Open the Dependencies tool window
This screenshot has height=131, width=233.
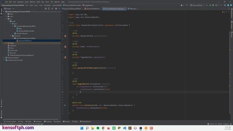[x=85, y=122]
